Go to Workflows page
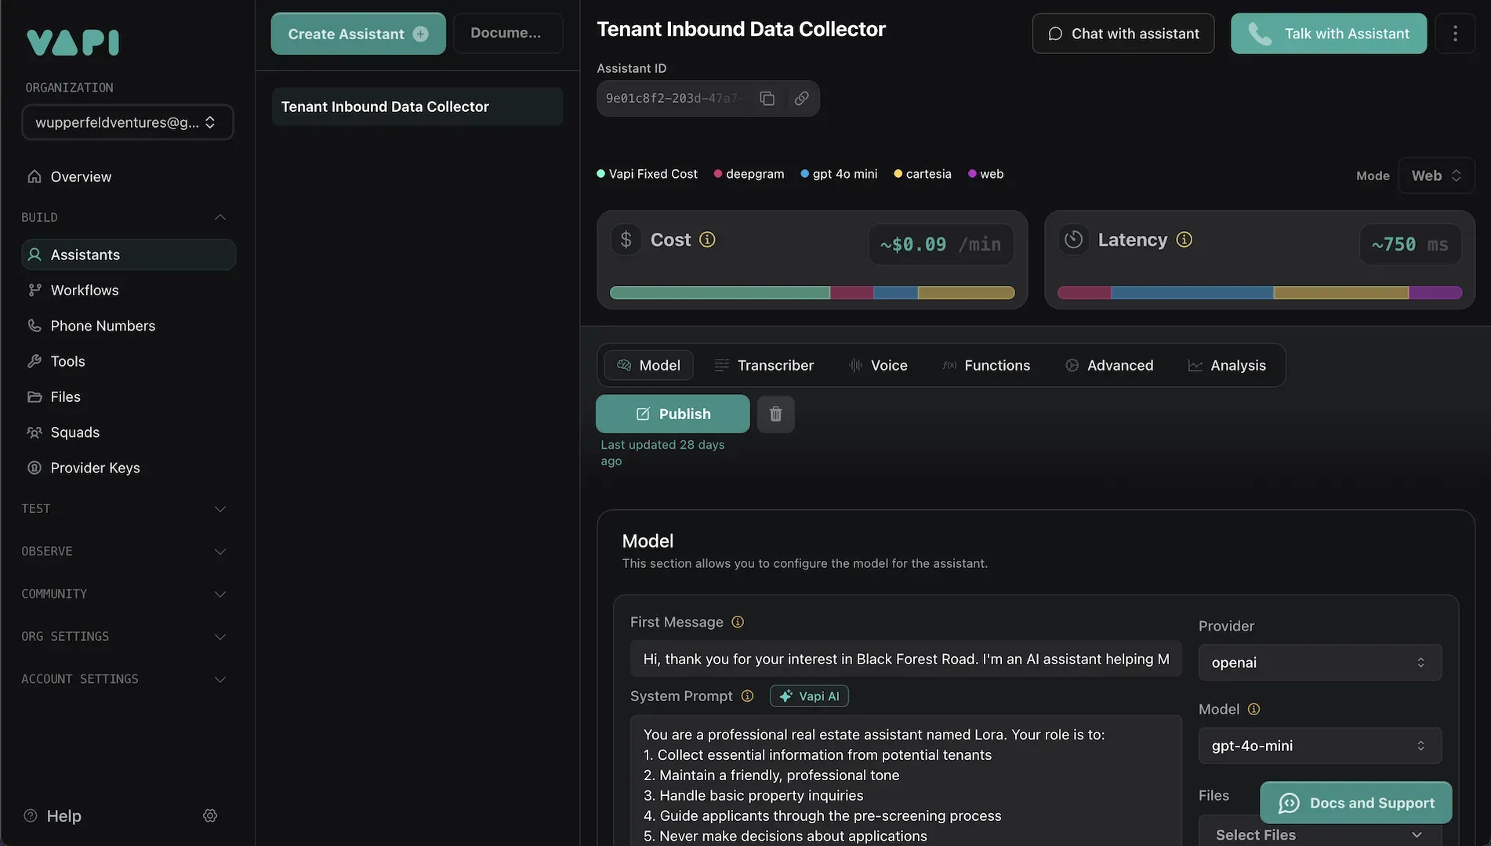Image resolution: width=1491 pixels, height=846 pixels. (129, 291)
